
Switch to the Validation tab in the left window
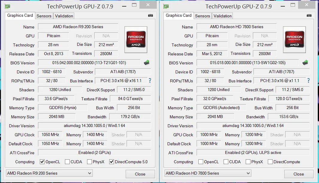[64, 16]
